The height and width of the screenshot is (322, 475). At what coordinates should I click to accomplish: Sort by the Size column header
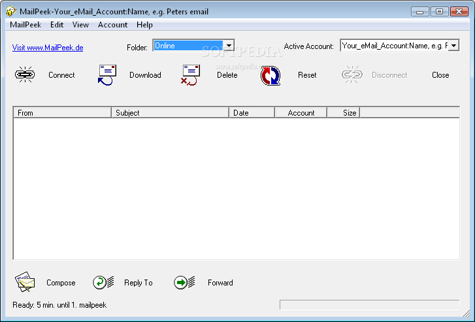pos(344,113)
